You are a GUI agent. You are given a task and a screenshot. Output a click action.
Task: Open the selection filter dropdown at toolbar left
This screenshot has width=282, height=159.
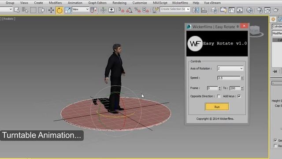coord(6,9)
